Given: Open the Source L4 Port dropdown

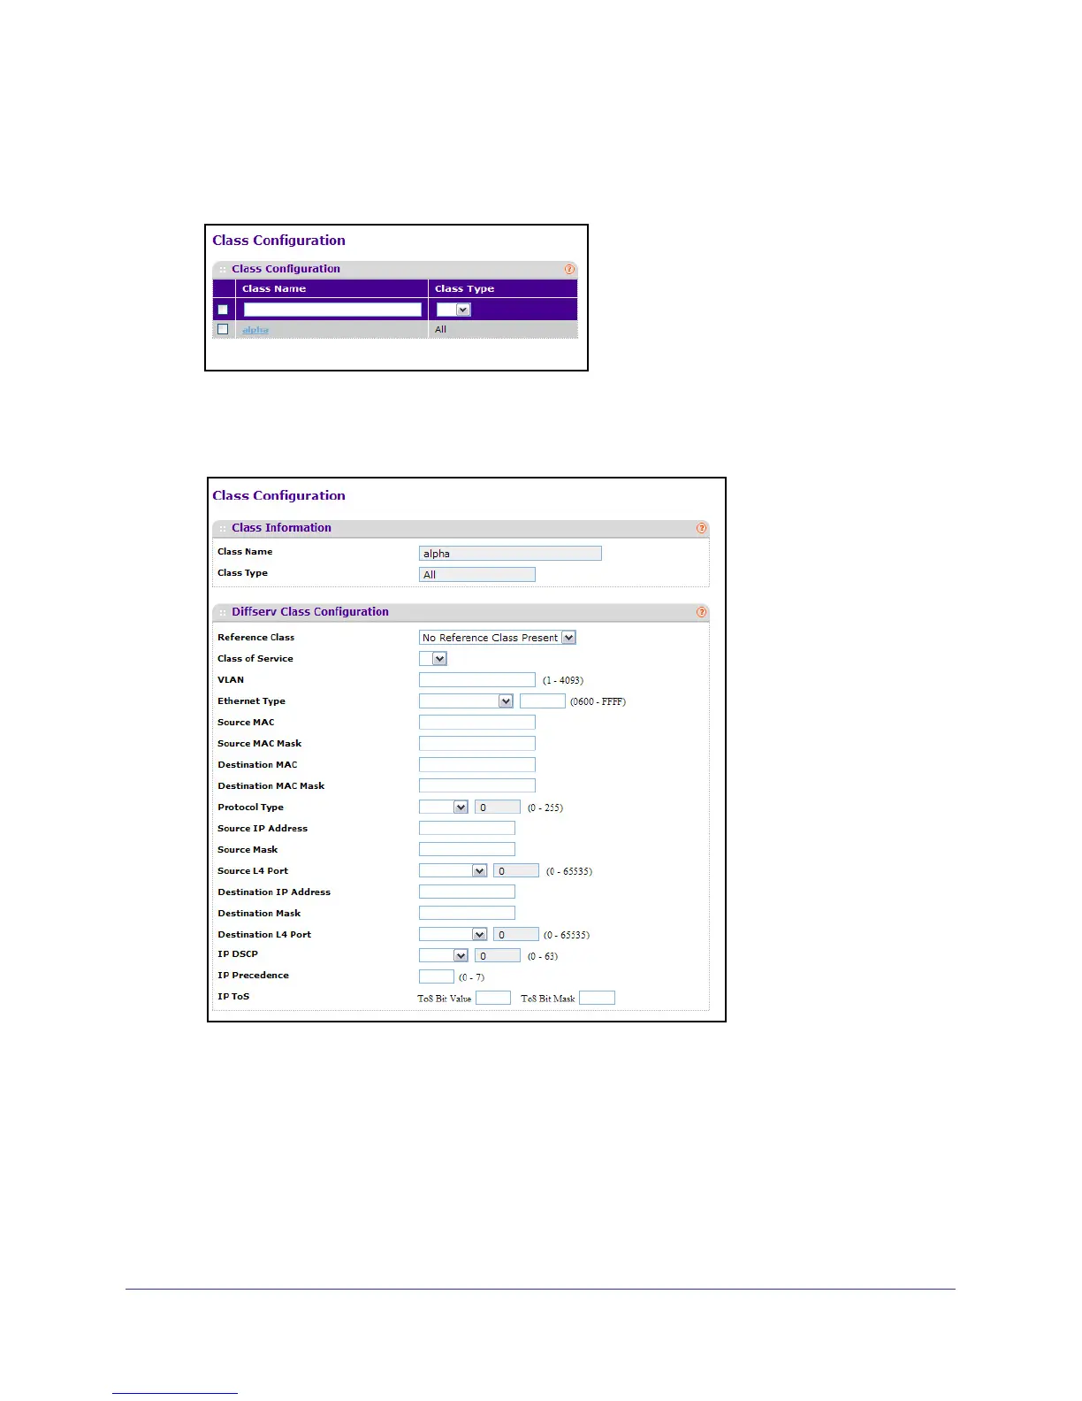Looking at the screenshot, I should [453, 871].
